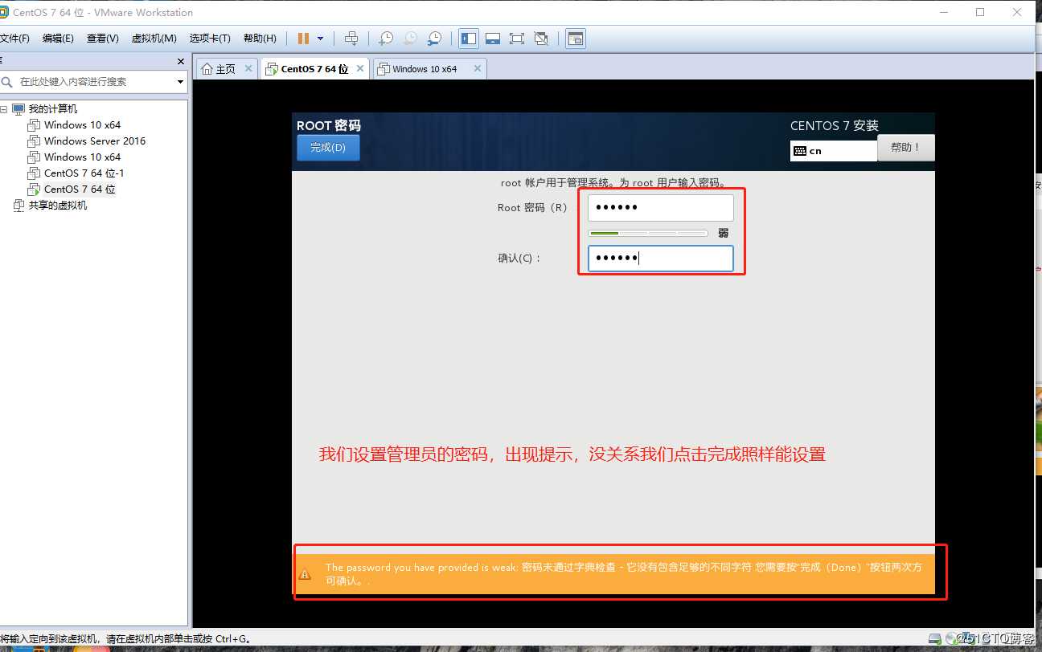Open the 文件(F) menu
This screenshot has height=652, width=1042.
pyautogui.click(x=14, y=39)
